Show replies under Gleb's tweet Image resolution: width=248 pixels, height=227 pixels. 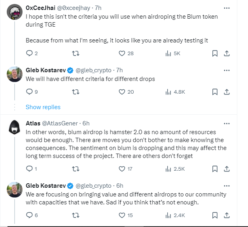[43, 107]
